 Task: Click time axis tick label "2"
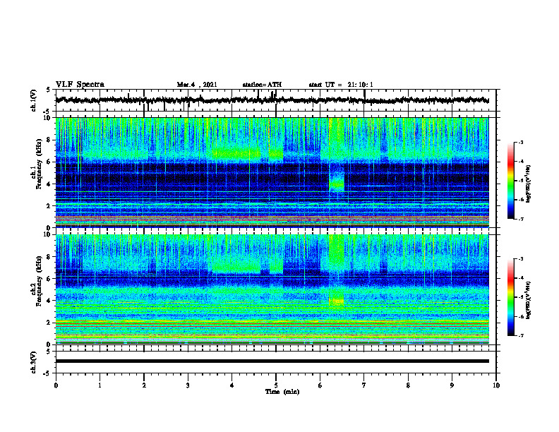(x=144, y=385)
